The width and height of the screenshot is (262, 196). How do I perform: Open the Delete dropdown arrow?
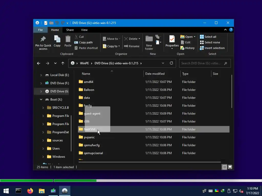[x=139, y=39]
